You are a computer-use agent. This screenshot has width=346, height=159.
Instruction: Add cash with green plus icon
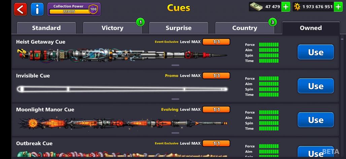pos(286,7)
